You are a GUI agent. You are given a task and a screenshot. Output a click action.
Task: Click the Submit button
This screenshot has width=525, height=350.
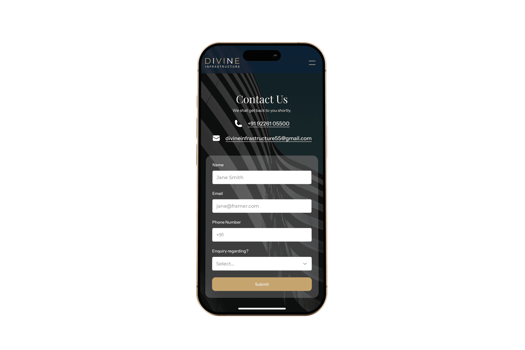pyautogui.click(x=261, y=284)
